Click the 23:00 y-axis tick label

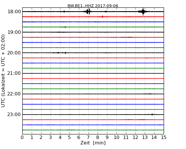point(14,115)
